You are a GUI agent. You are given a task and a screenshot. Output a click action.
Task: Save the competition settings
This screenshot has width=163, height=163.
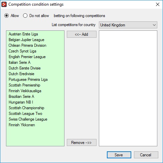119,155
